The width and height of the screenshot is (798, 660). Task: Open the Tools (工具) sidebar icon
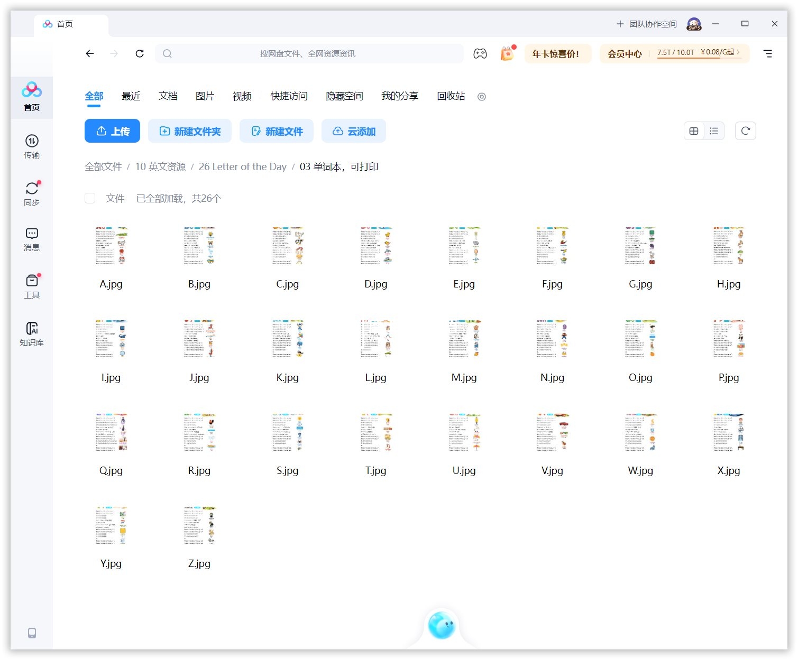click(x=32, y=286)
